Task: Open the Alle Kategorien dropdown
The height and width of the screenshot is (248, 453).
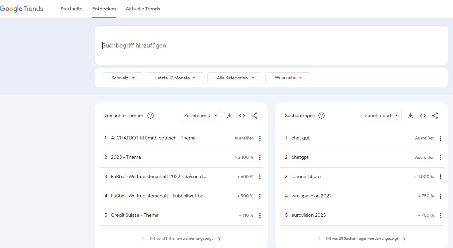Action: coord(235,78)
